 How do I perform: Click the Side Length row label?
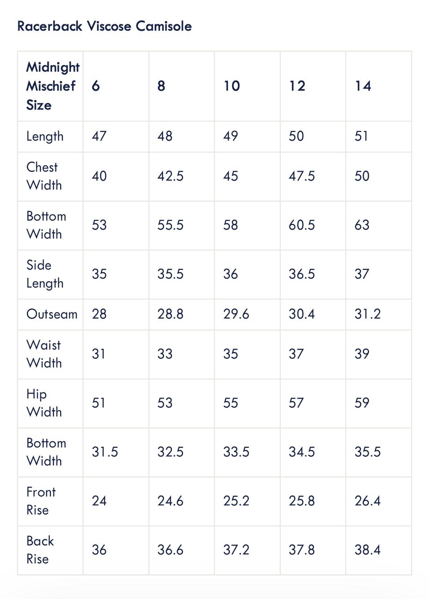44,274
